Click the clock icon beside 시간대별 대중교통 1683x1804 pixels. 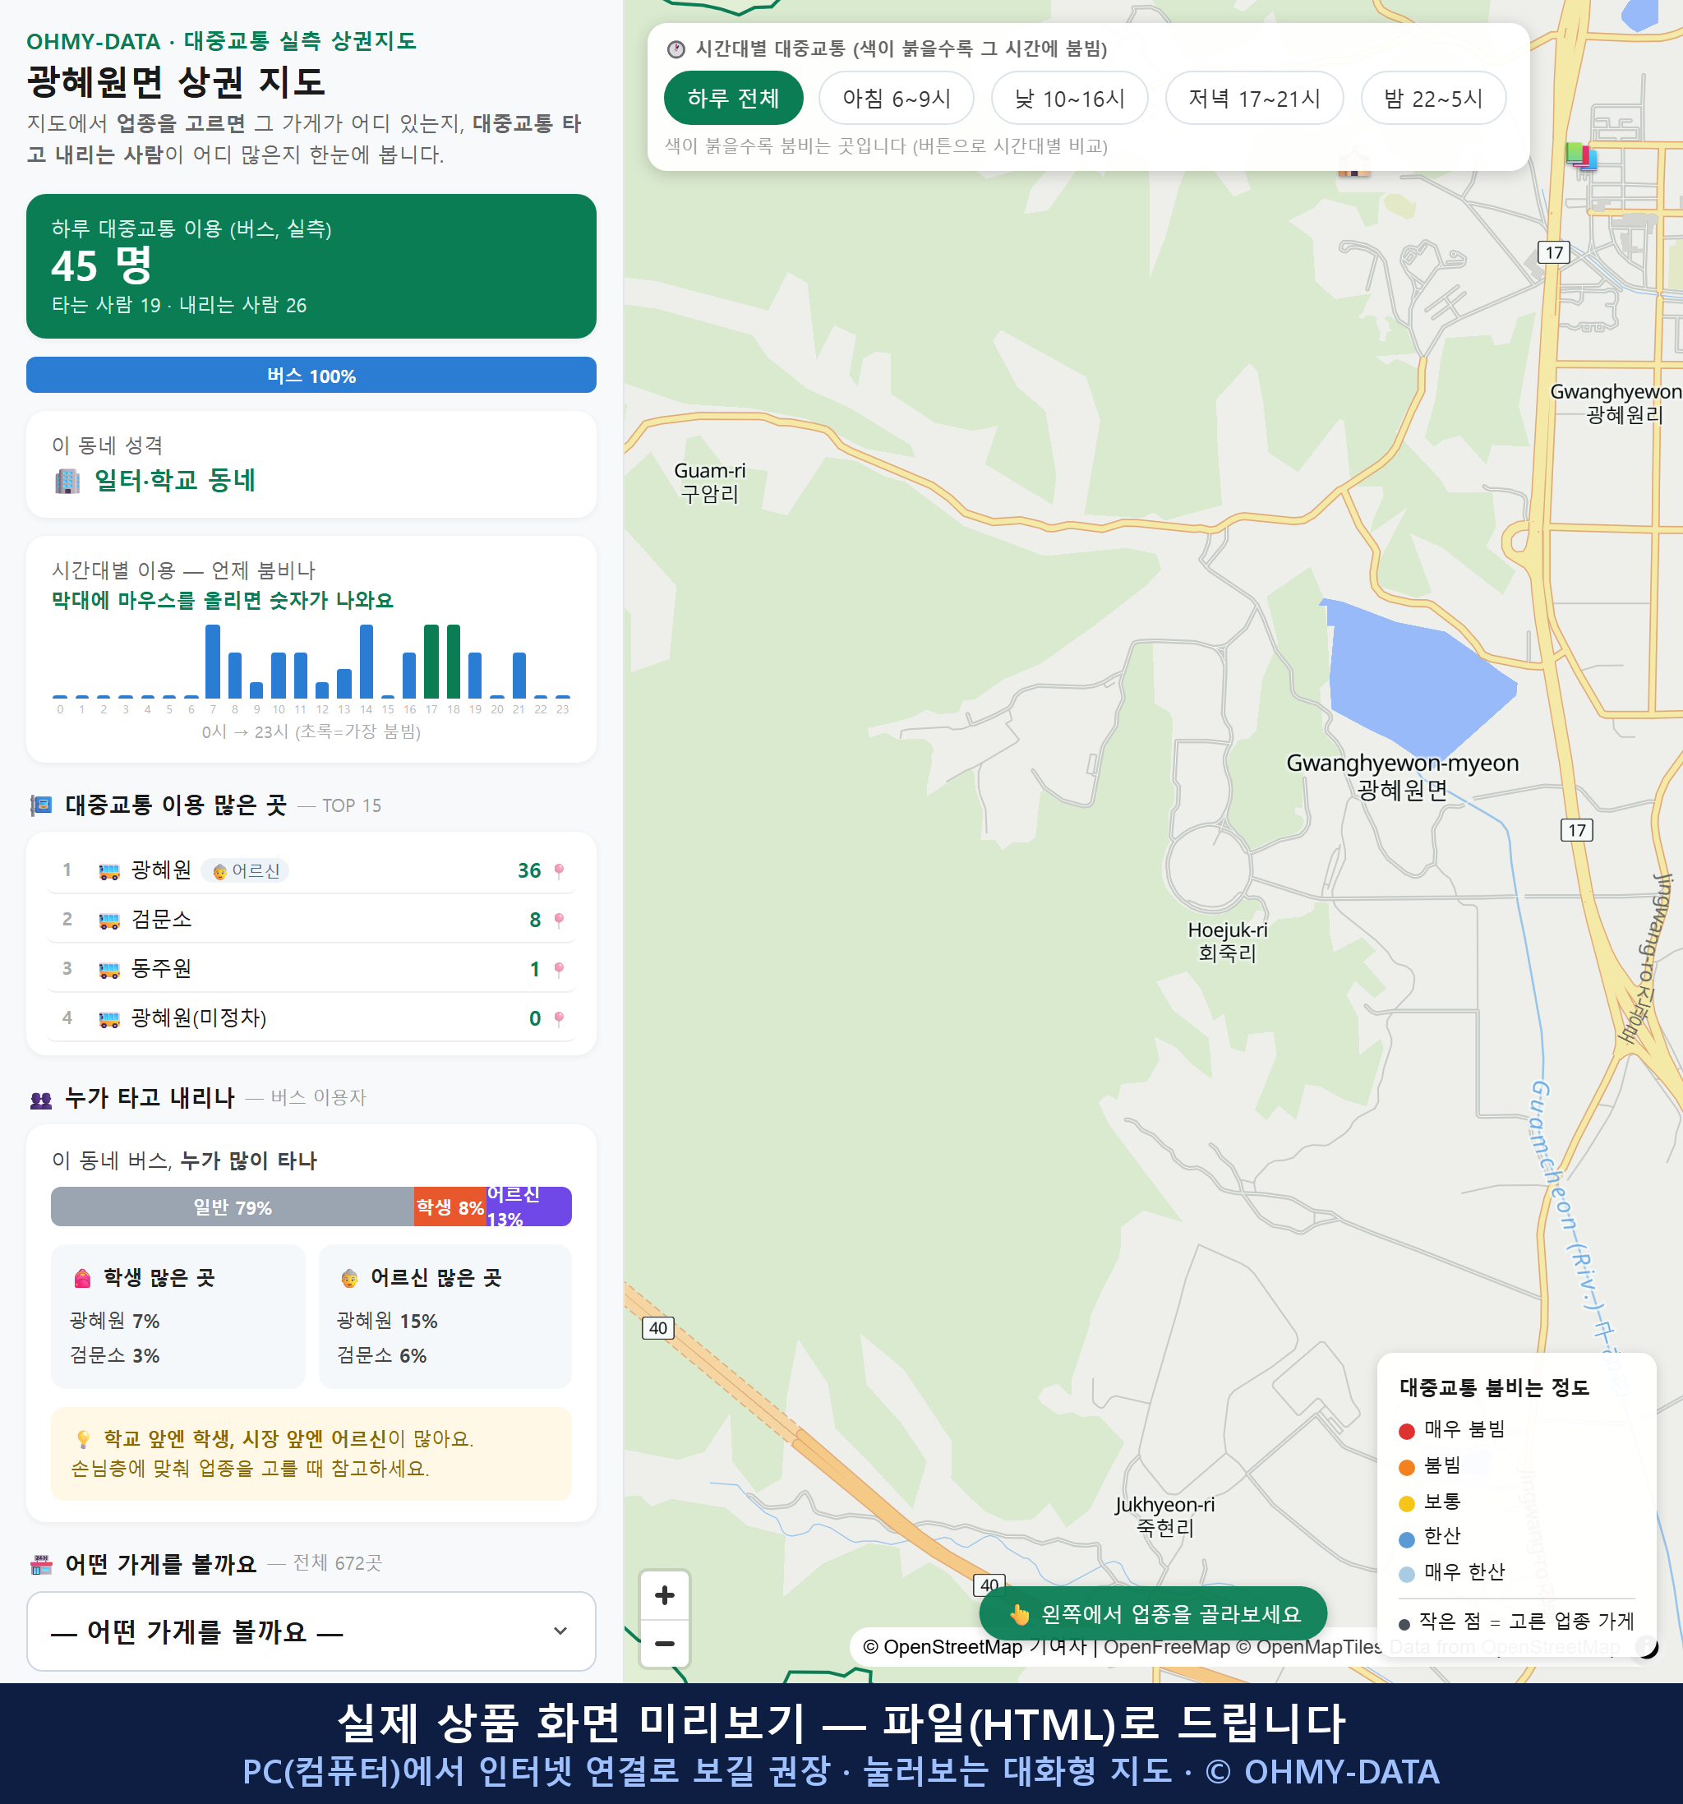click(x=676, y=49)
